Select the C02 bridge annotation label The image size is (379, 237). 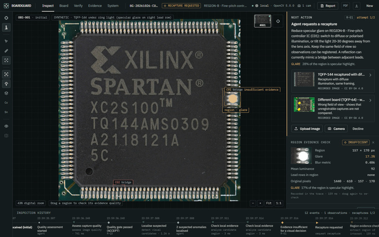tap(123, 182)
